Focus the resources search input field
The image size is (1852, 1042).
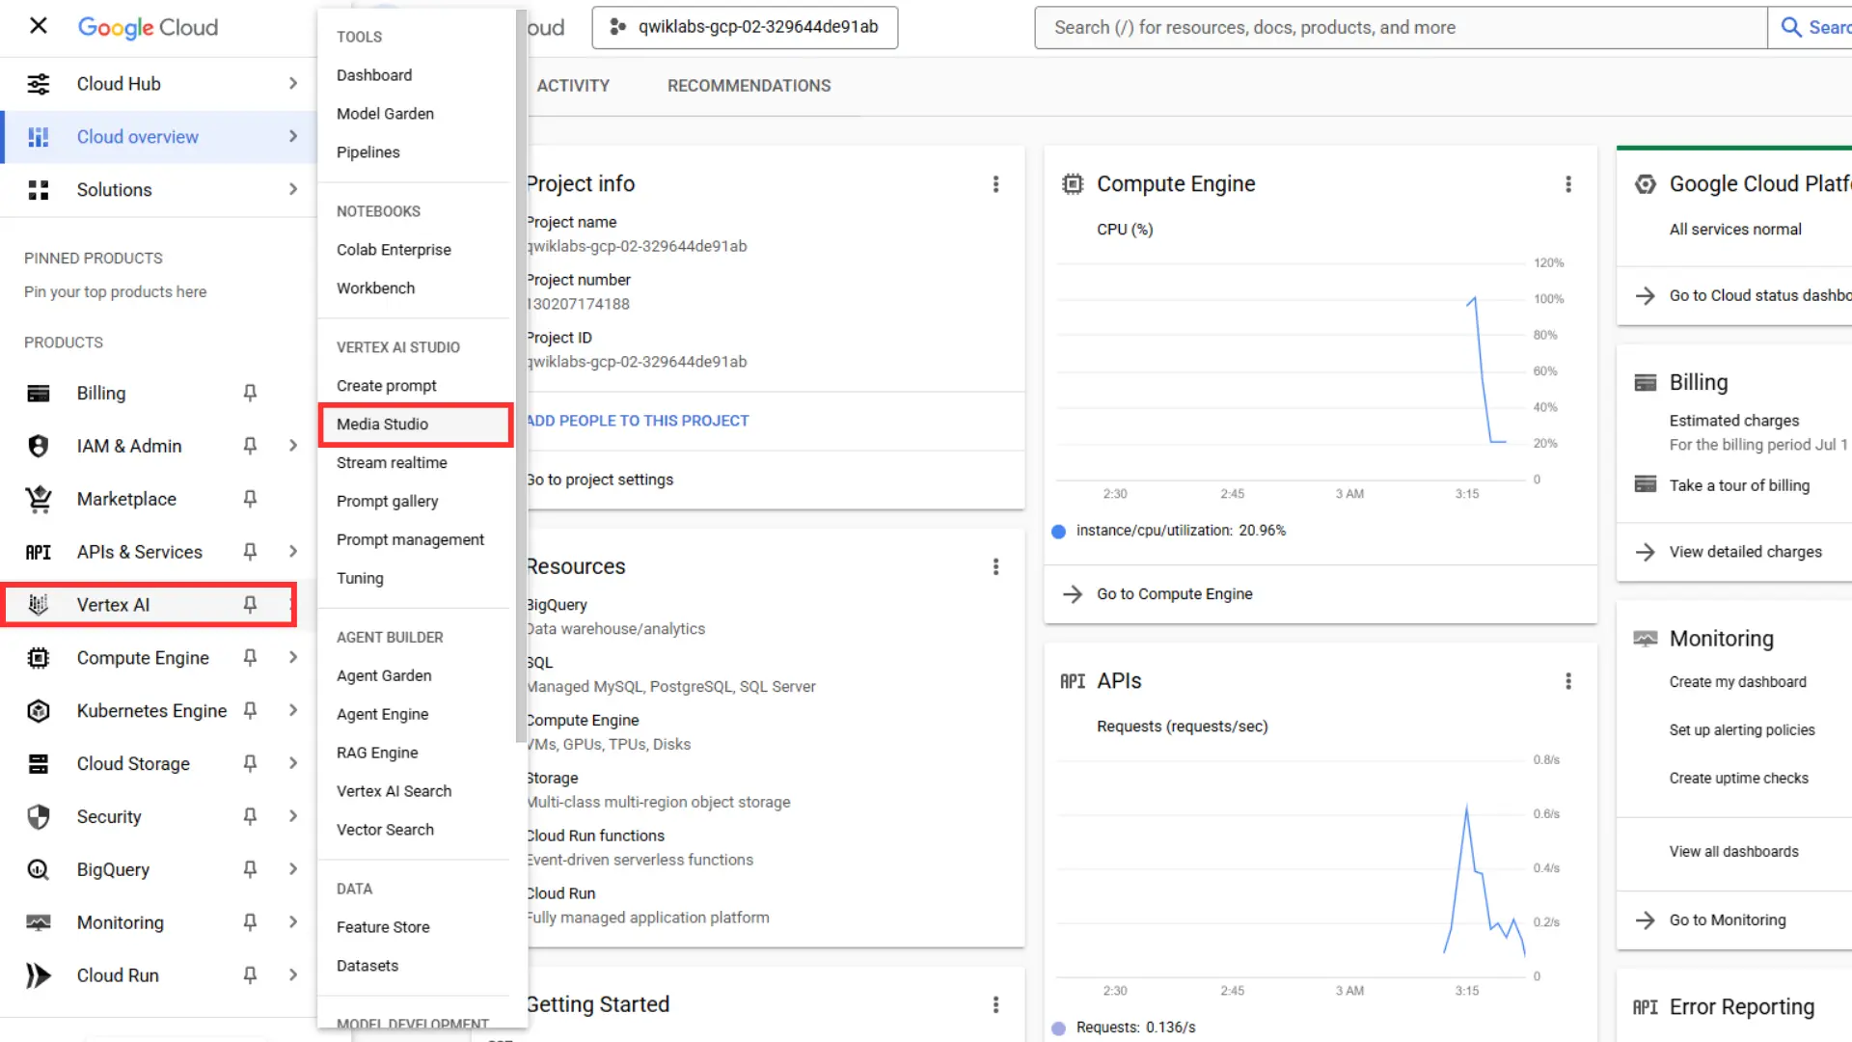pos(1399,27)
